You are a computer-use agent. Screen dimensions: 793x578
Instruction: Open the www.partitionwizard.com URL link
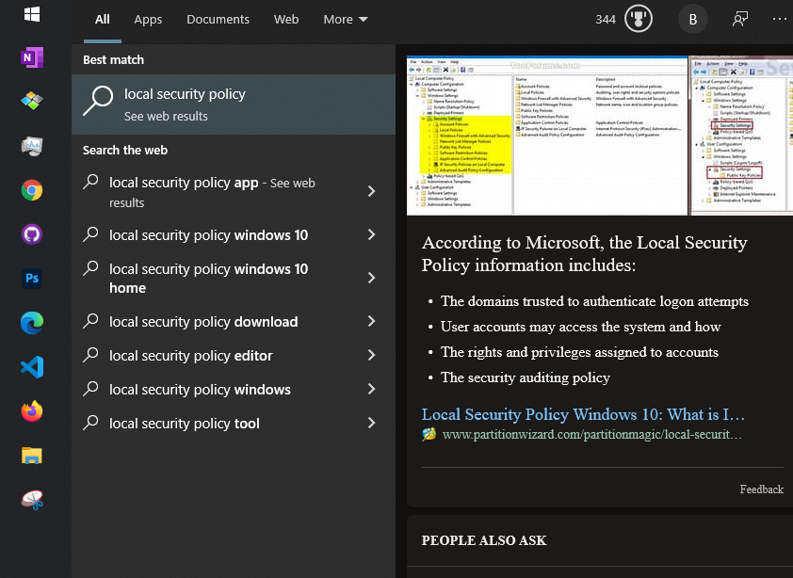[591, 434]
